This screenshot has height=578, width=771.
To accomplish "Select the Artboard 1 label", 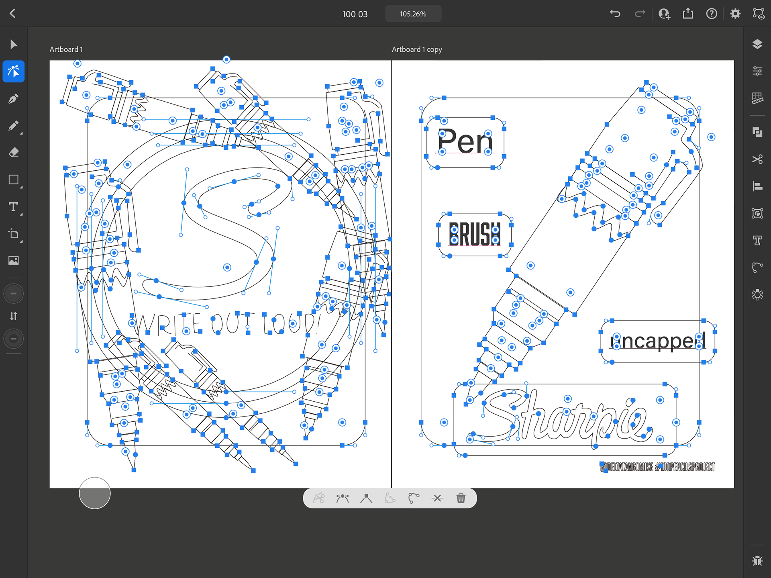I will point(66,49).
